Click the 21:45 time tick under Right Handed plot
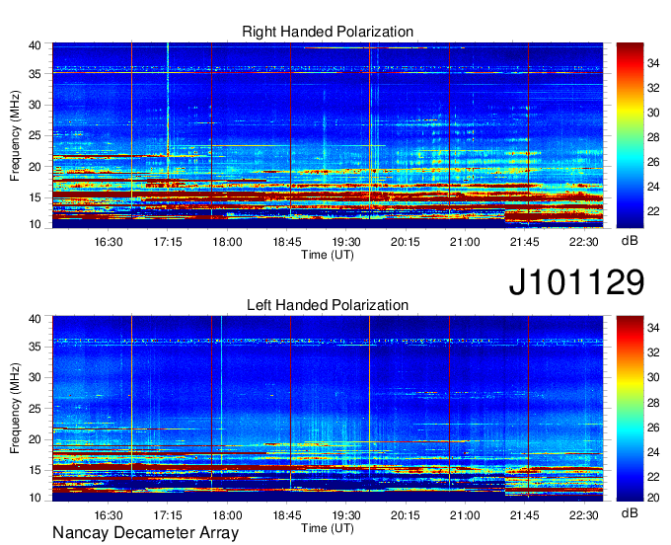 coord(524,242)
